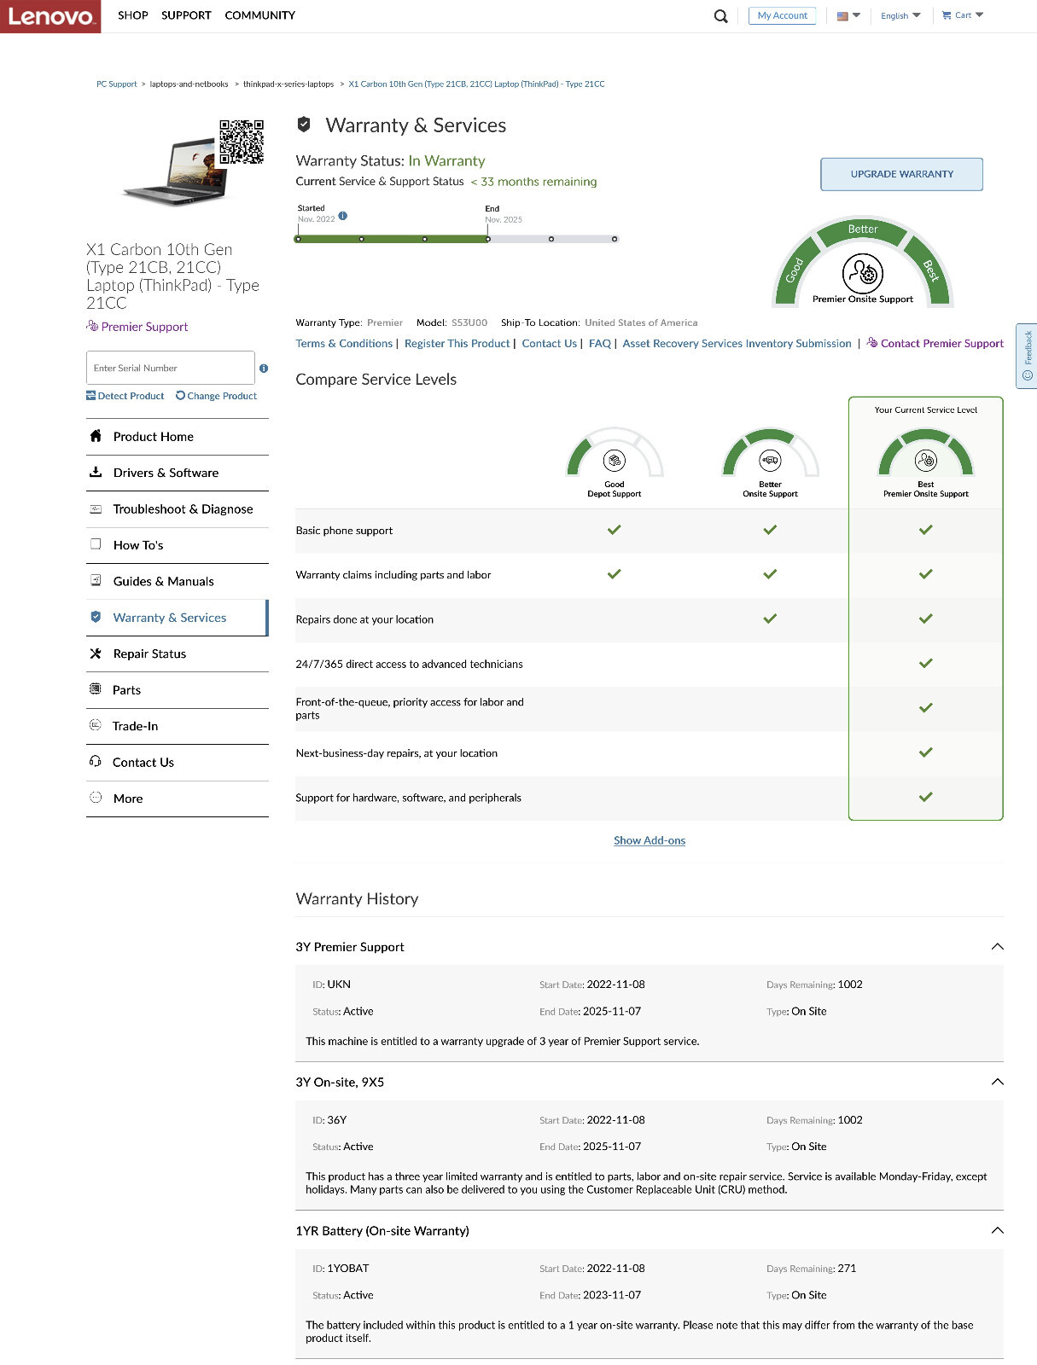Open Drivers & Software section
Image resolution: width=1037 pixels, height=1365 pixels.
[x=178, y=473]
